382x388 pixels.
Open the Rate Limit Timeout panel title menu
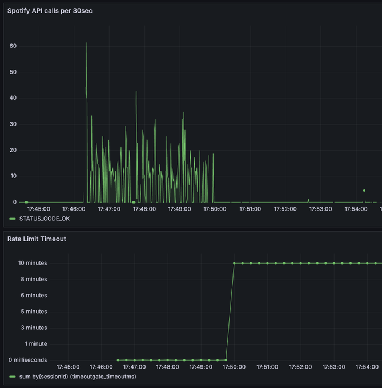tap(37, 239)
